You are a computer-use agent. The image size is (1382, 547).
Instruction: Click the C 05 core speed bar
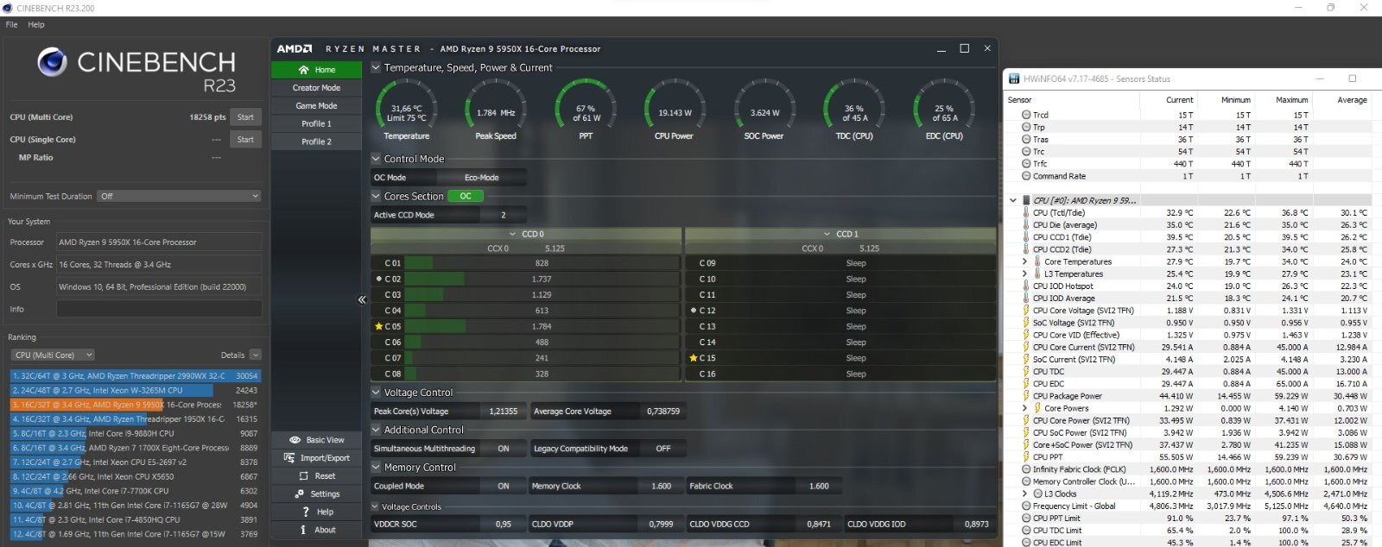point(542,326)
